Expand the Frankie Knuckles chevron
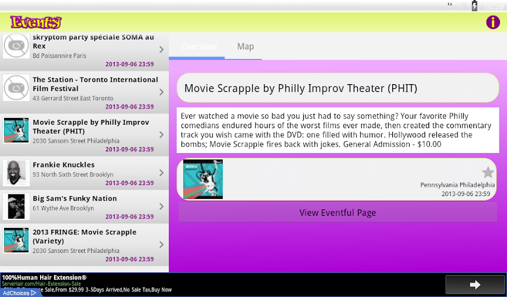This screenshot has height=297, width=507. point(161,173)
